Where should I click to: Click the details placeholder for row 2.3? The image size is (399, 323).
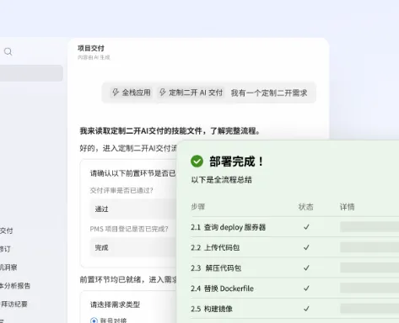pos(369,267)
